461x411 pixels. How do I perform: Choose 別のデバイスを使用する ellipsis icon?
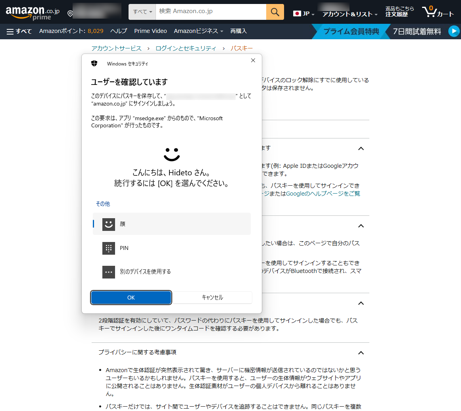108,272
